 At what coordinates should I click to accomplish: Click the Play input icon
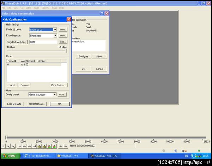coord(8,146)
